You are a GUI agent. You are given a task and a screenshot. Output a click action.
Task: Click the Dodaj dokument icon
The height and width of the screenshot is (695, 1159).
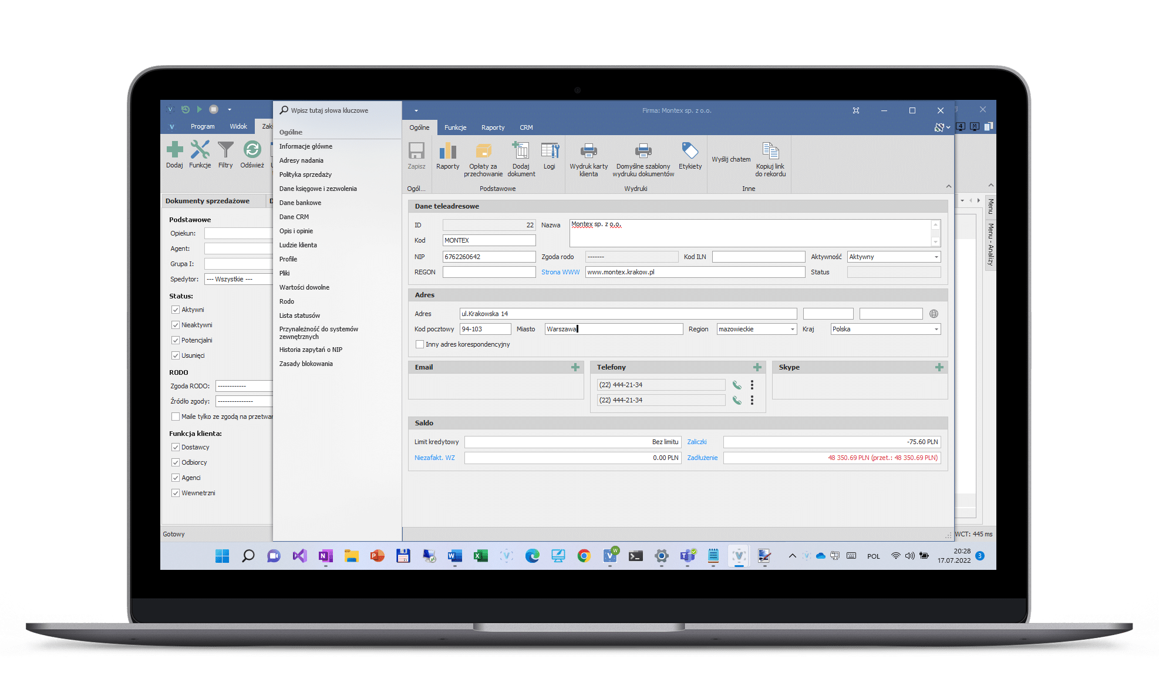click(x=520, y=150)
